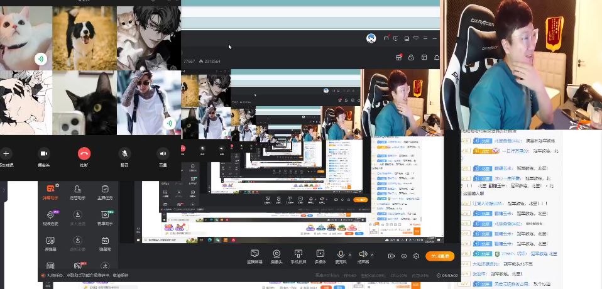Toggle the lock icon
This screenshot has height=289, width=602.
411,58
